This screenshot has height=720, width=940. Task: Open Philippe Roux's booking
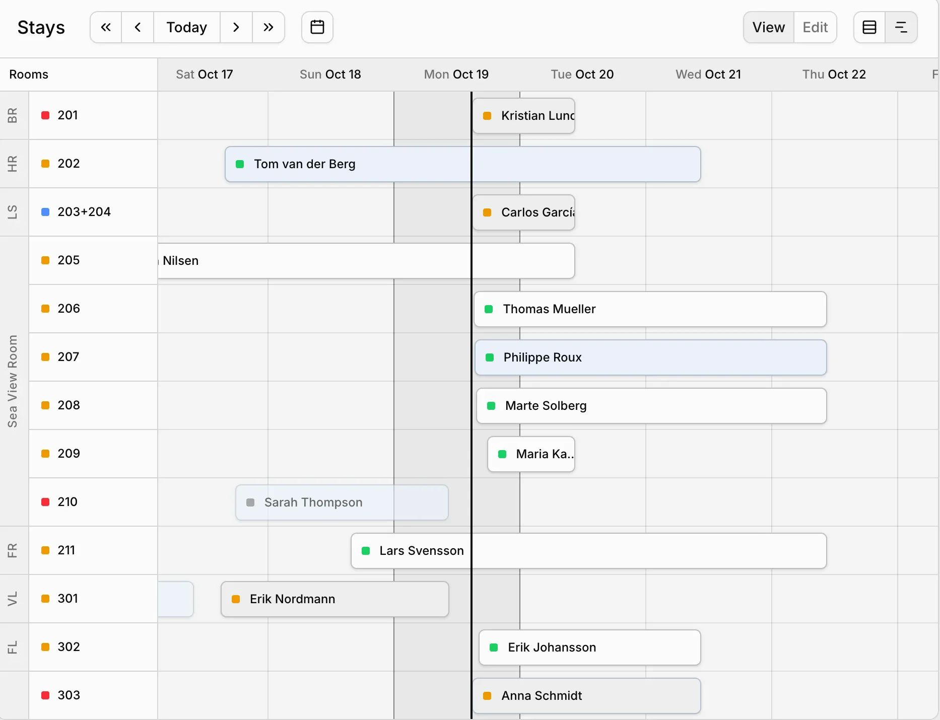coord(651,357)
